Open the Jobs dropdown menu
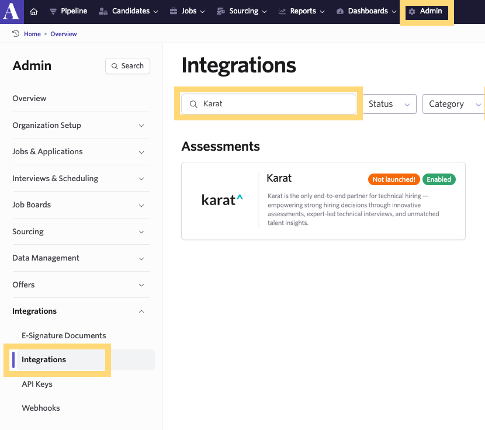Screen dimensions: 485x430 (x=188, y=12)
